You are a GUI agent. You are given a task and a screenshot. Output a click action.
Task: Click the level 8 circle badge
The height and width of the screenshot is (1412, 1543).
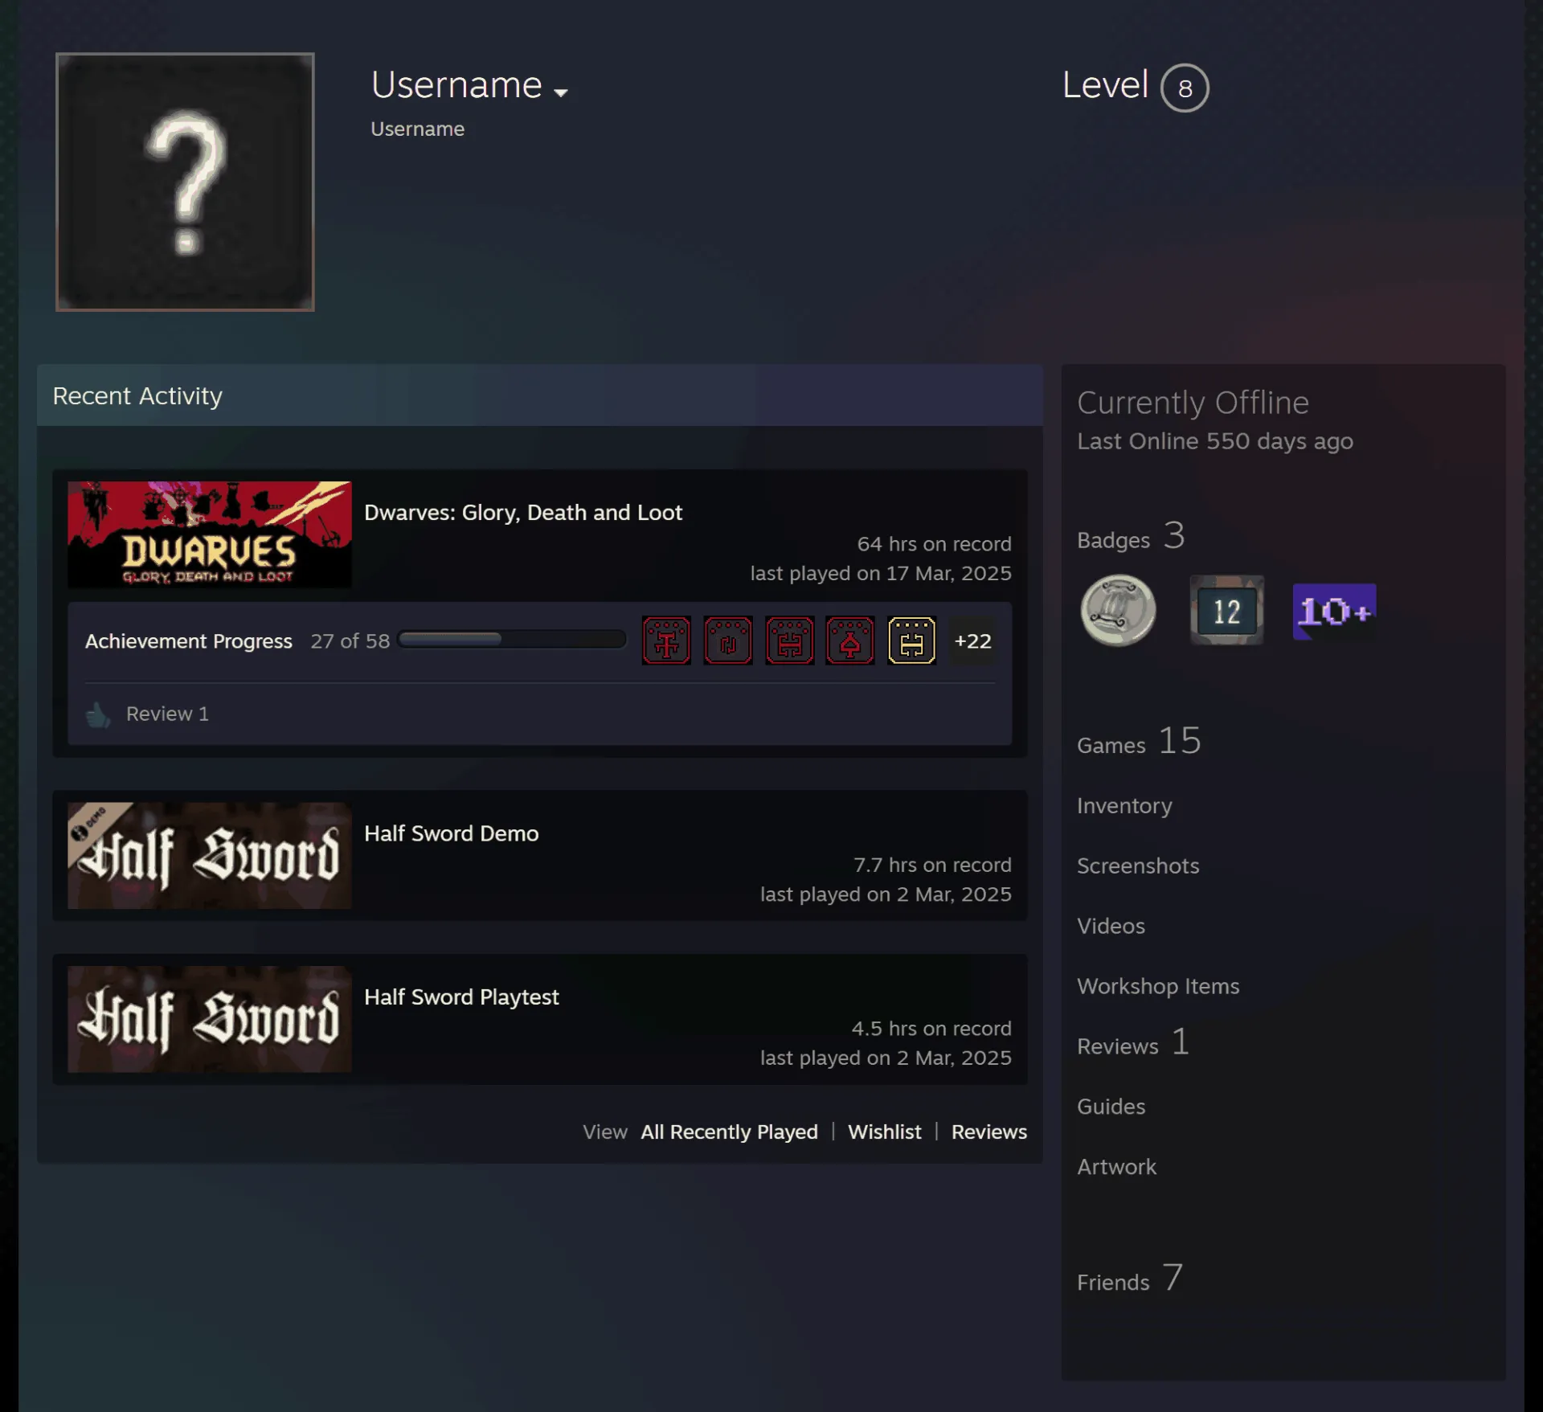1185,88
